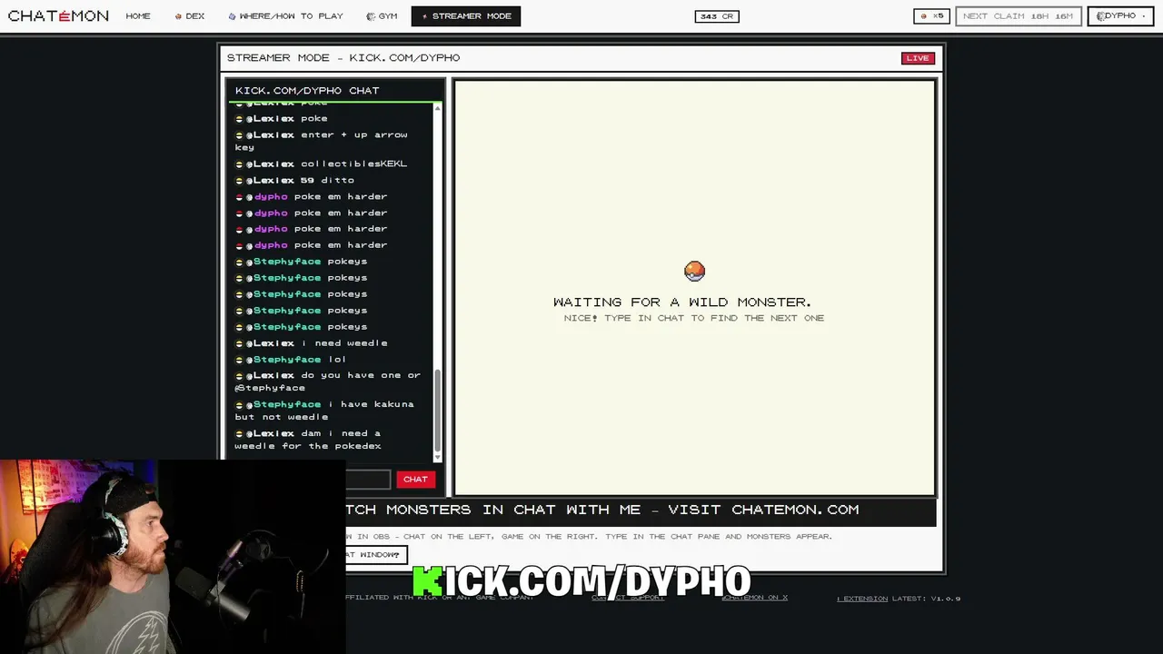Click the 343 CR credits badge
This screenshot has width=1163, height=654.
tap(717, 16)
